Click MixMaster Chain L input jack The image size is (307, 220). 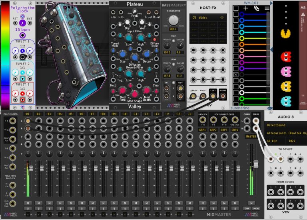[247, 121]
